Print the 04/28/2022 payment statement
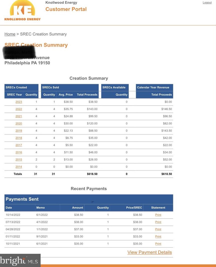This screenshot has width=216, height=267. pos(158,229)
